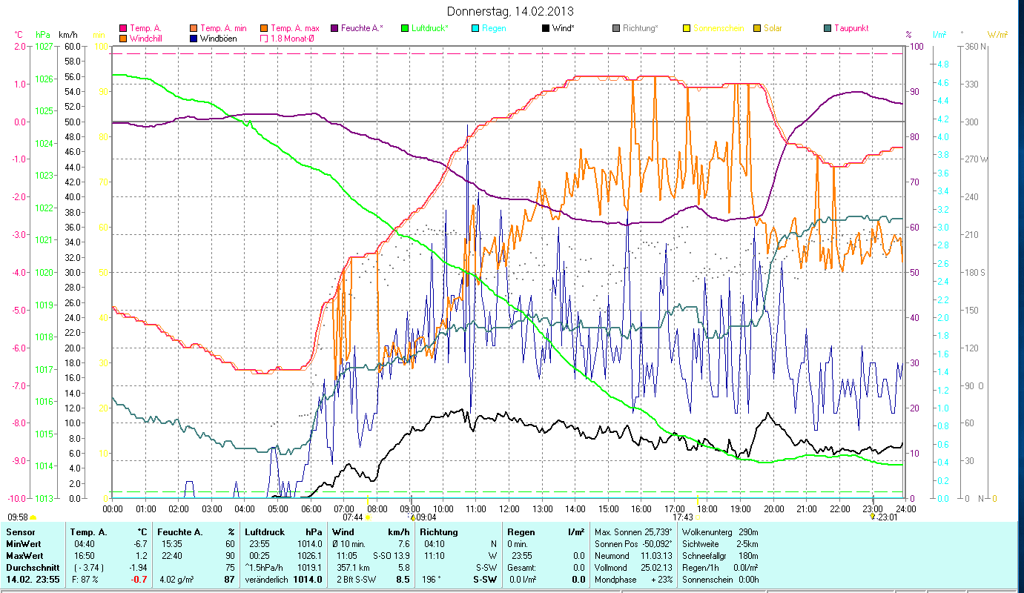Image resolution: width=1024 pixels, height=593 pixels.
Task: Click the sun icon beside 09:58
Action: click(x=33, y=517)
